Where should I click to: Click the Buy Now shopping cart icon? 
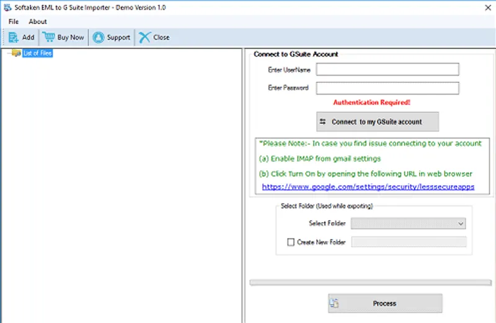(48, 37)
